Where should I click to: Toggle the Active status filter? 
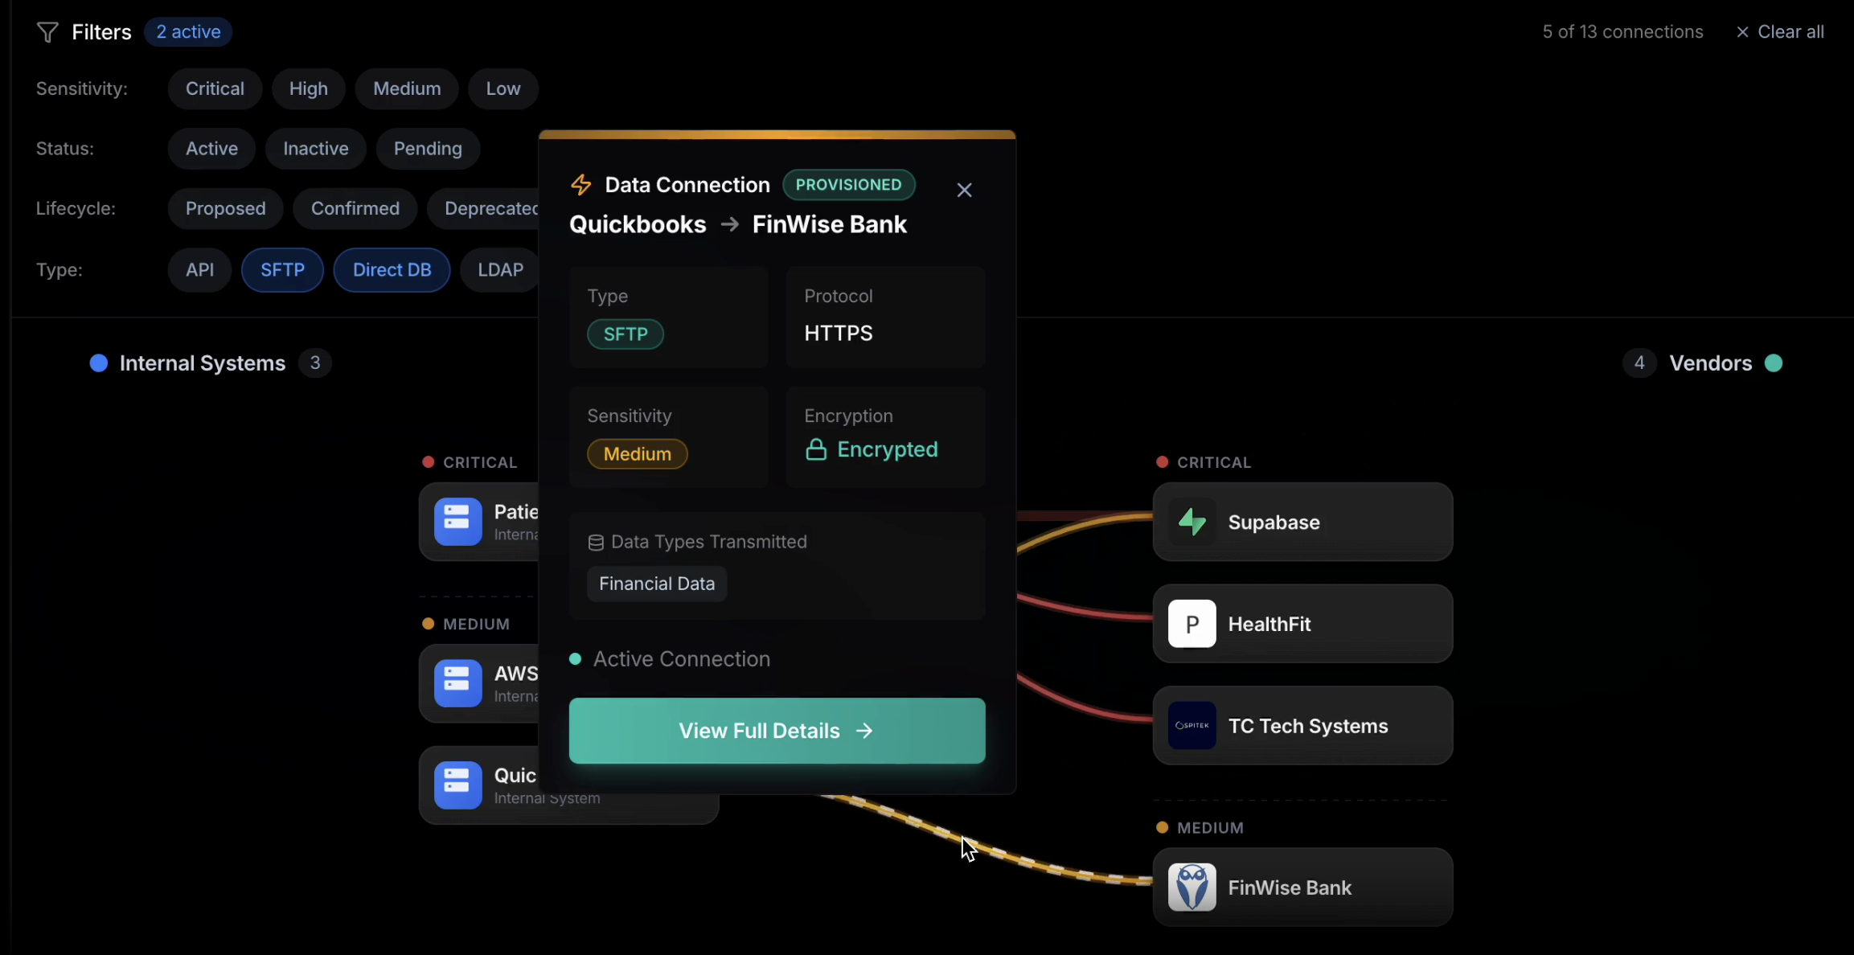coord(211,149)
